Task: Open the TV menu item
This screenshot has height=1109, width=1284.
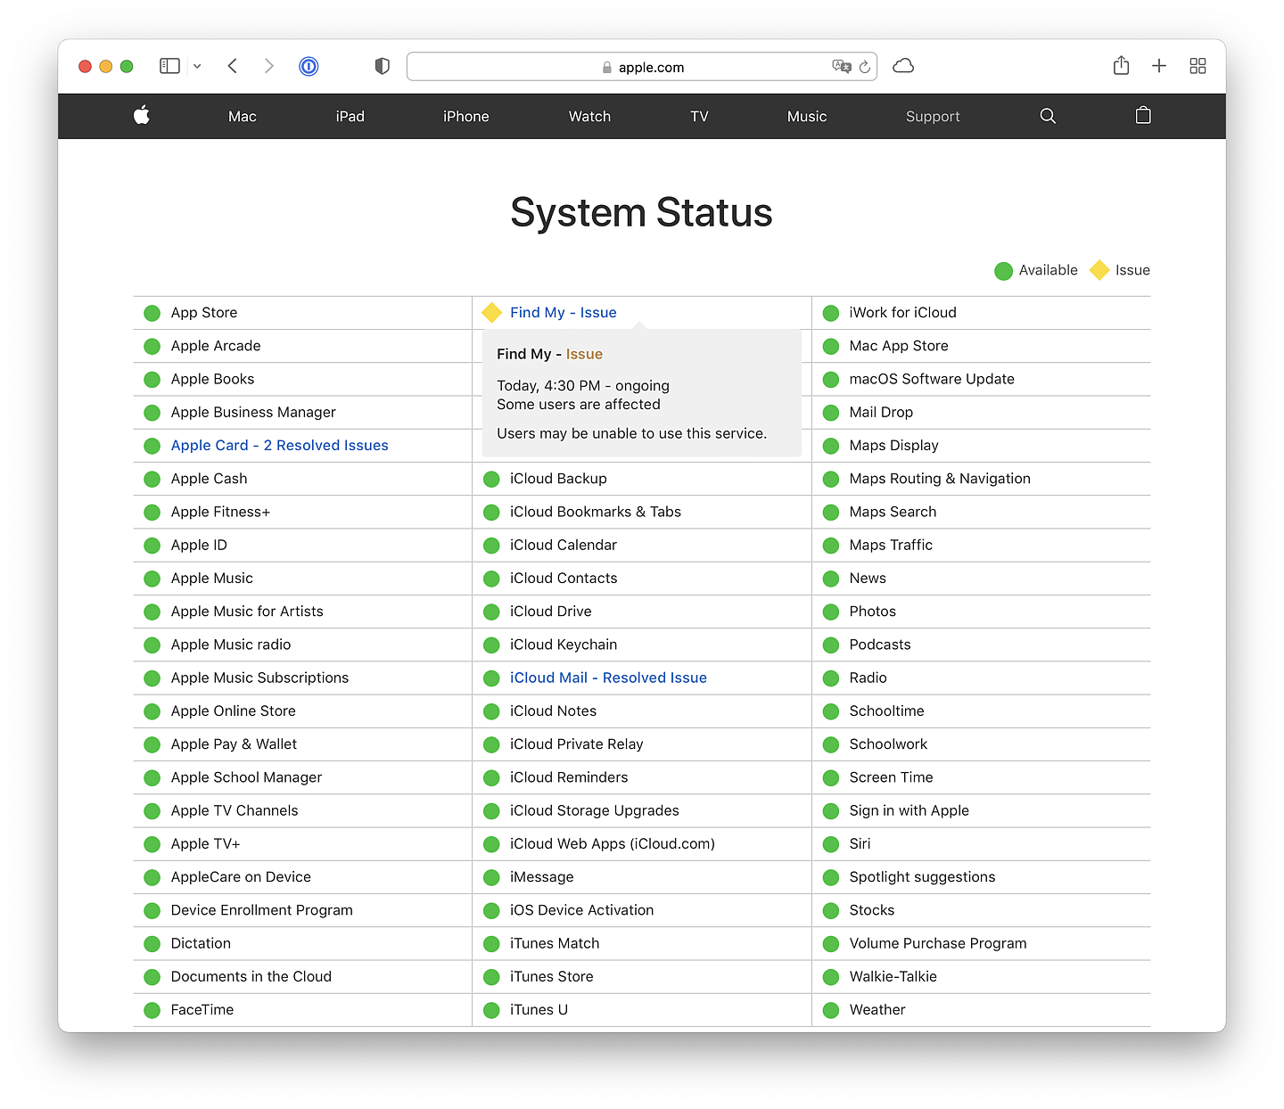Action: 699,117
